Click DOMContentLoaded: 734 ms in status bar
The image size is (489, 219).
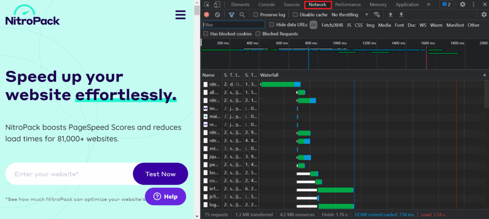[x=384, y=215]
